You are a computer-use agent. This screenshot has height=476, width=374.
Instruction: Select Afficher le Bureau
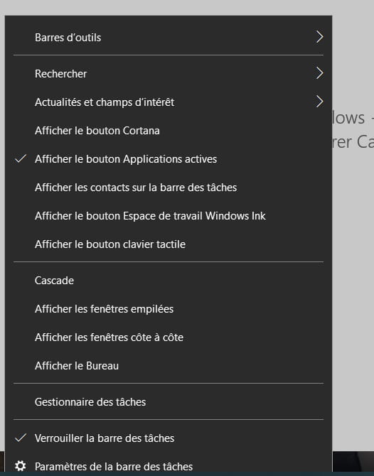(169, 365)
